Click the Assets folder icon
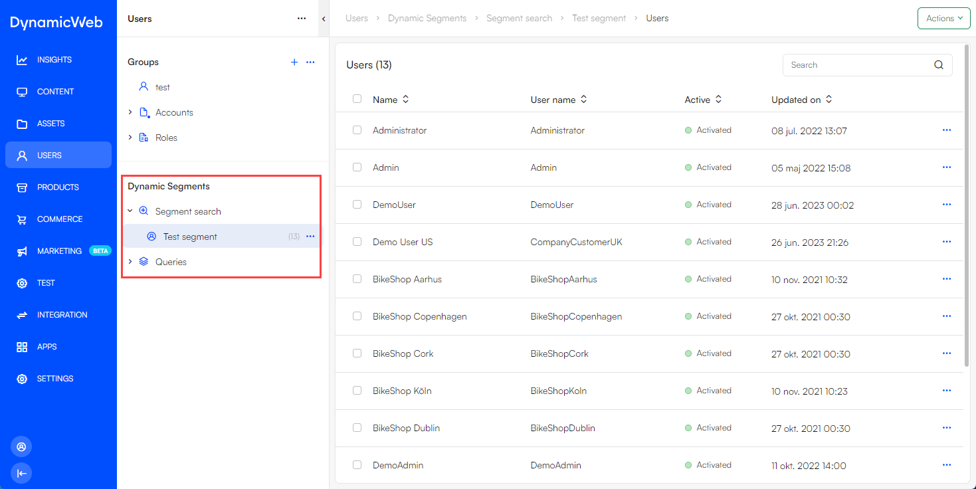Screen dimensions: 976x489 tap(22, 124)
